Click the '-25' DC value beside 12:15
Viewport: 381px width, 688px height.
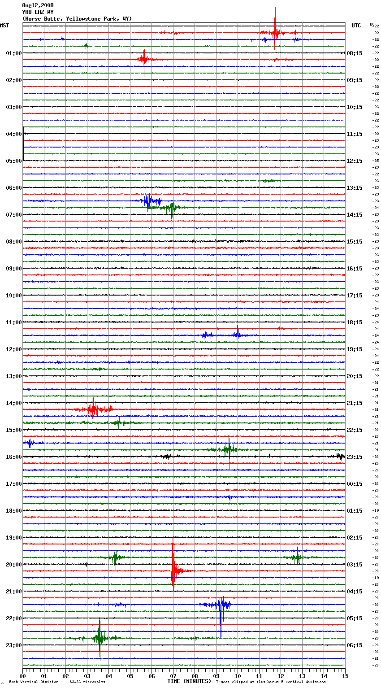pos(376,161)
